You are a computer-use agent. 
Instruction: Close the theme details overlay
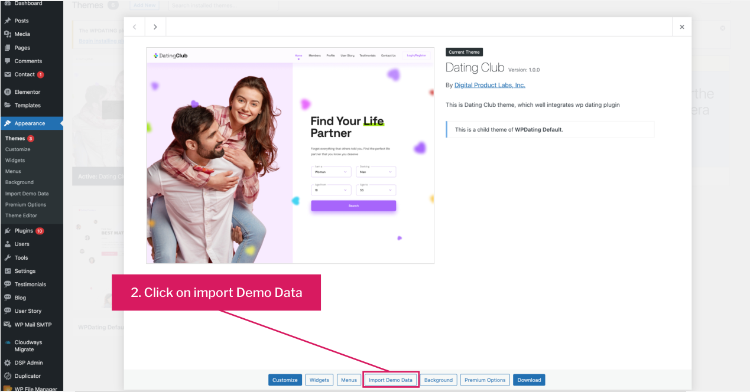682,27
